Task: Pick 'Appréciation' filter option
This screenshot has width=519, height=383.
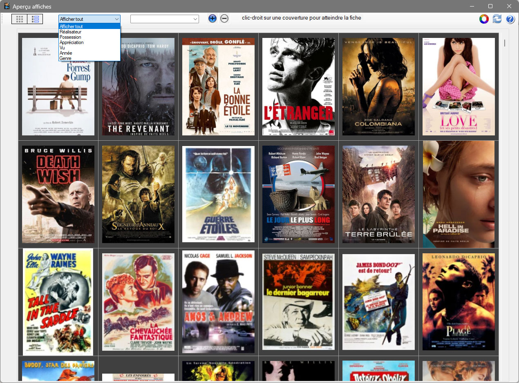Action: click(x=72, y=42)
